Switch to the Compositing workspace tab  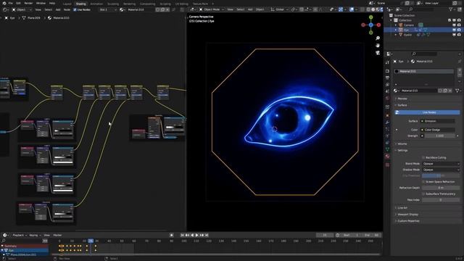(x=148, y=4)
